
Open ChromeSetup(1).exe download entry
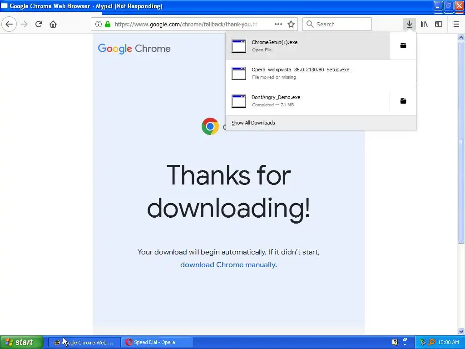click(x=308, y=46)
